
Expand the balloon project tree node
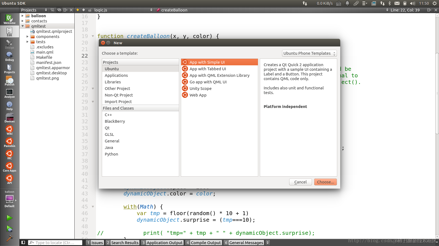(x=22, y=16)
